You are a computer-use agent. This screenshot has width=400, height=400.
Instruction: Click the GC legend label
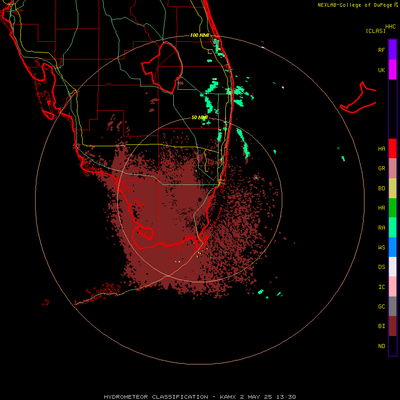(x=381, y=307)
